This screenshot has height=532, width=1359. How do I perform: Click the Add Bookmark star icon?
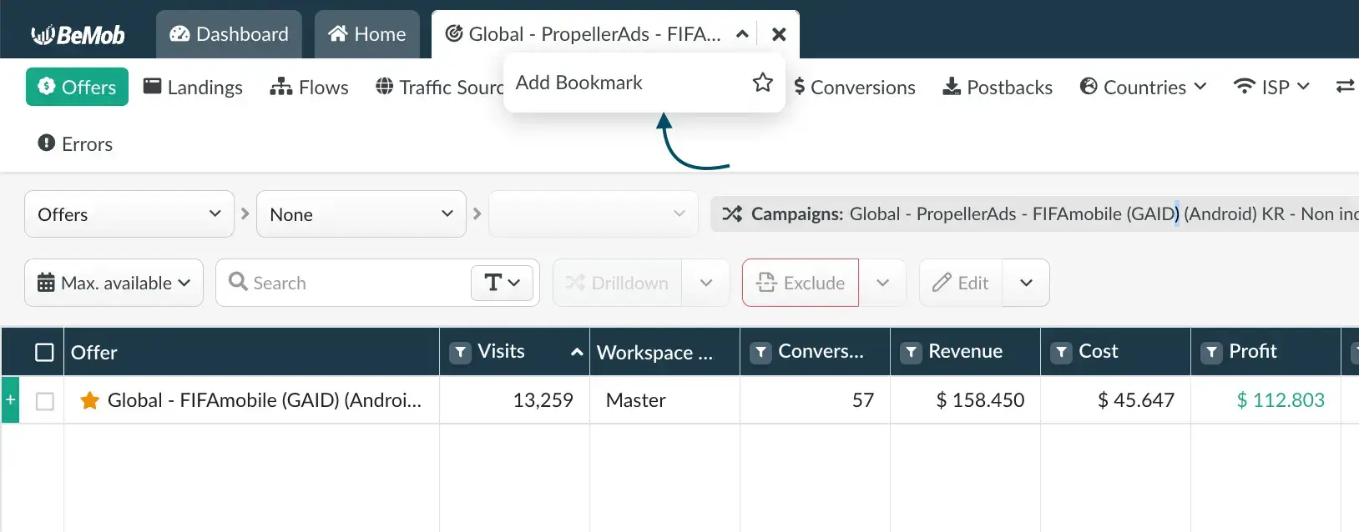[x=762, y=83]
